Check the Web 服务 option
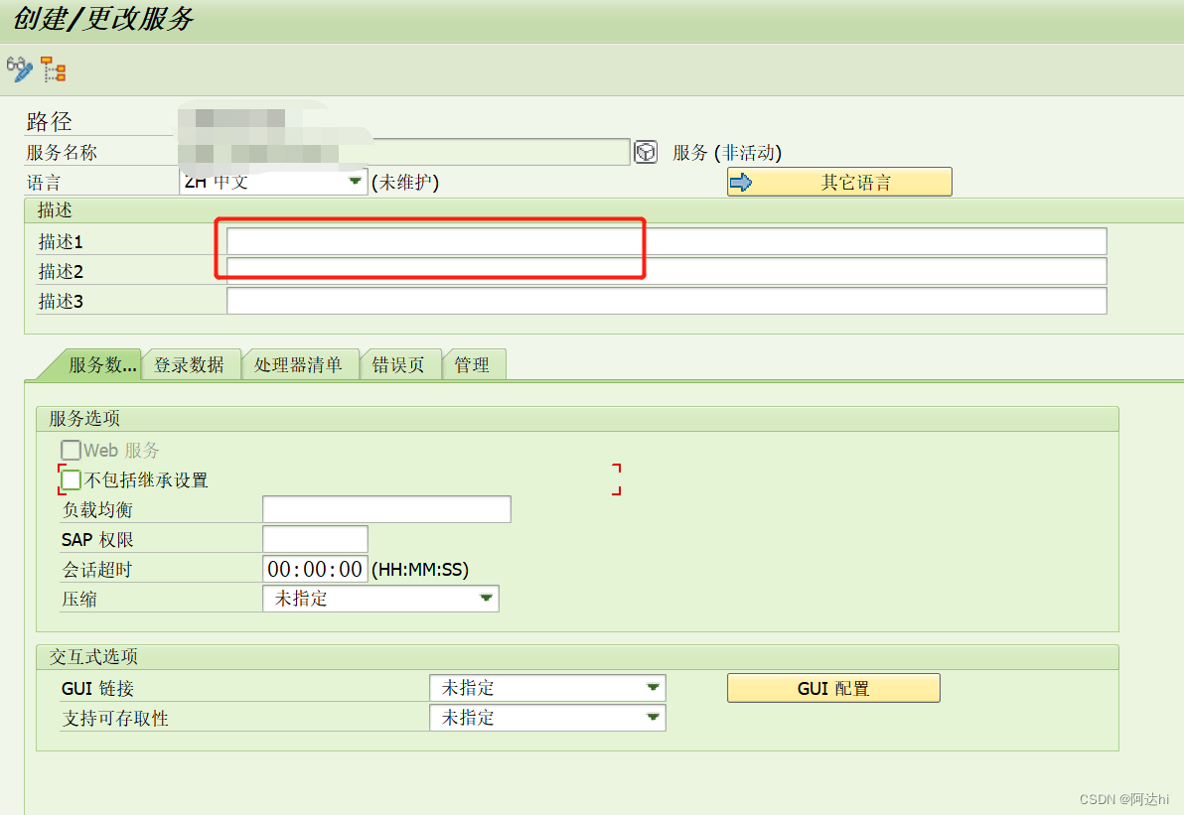1184x815 pixels. click(x=71, y=450)
